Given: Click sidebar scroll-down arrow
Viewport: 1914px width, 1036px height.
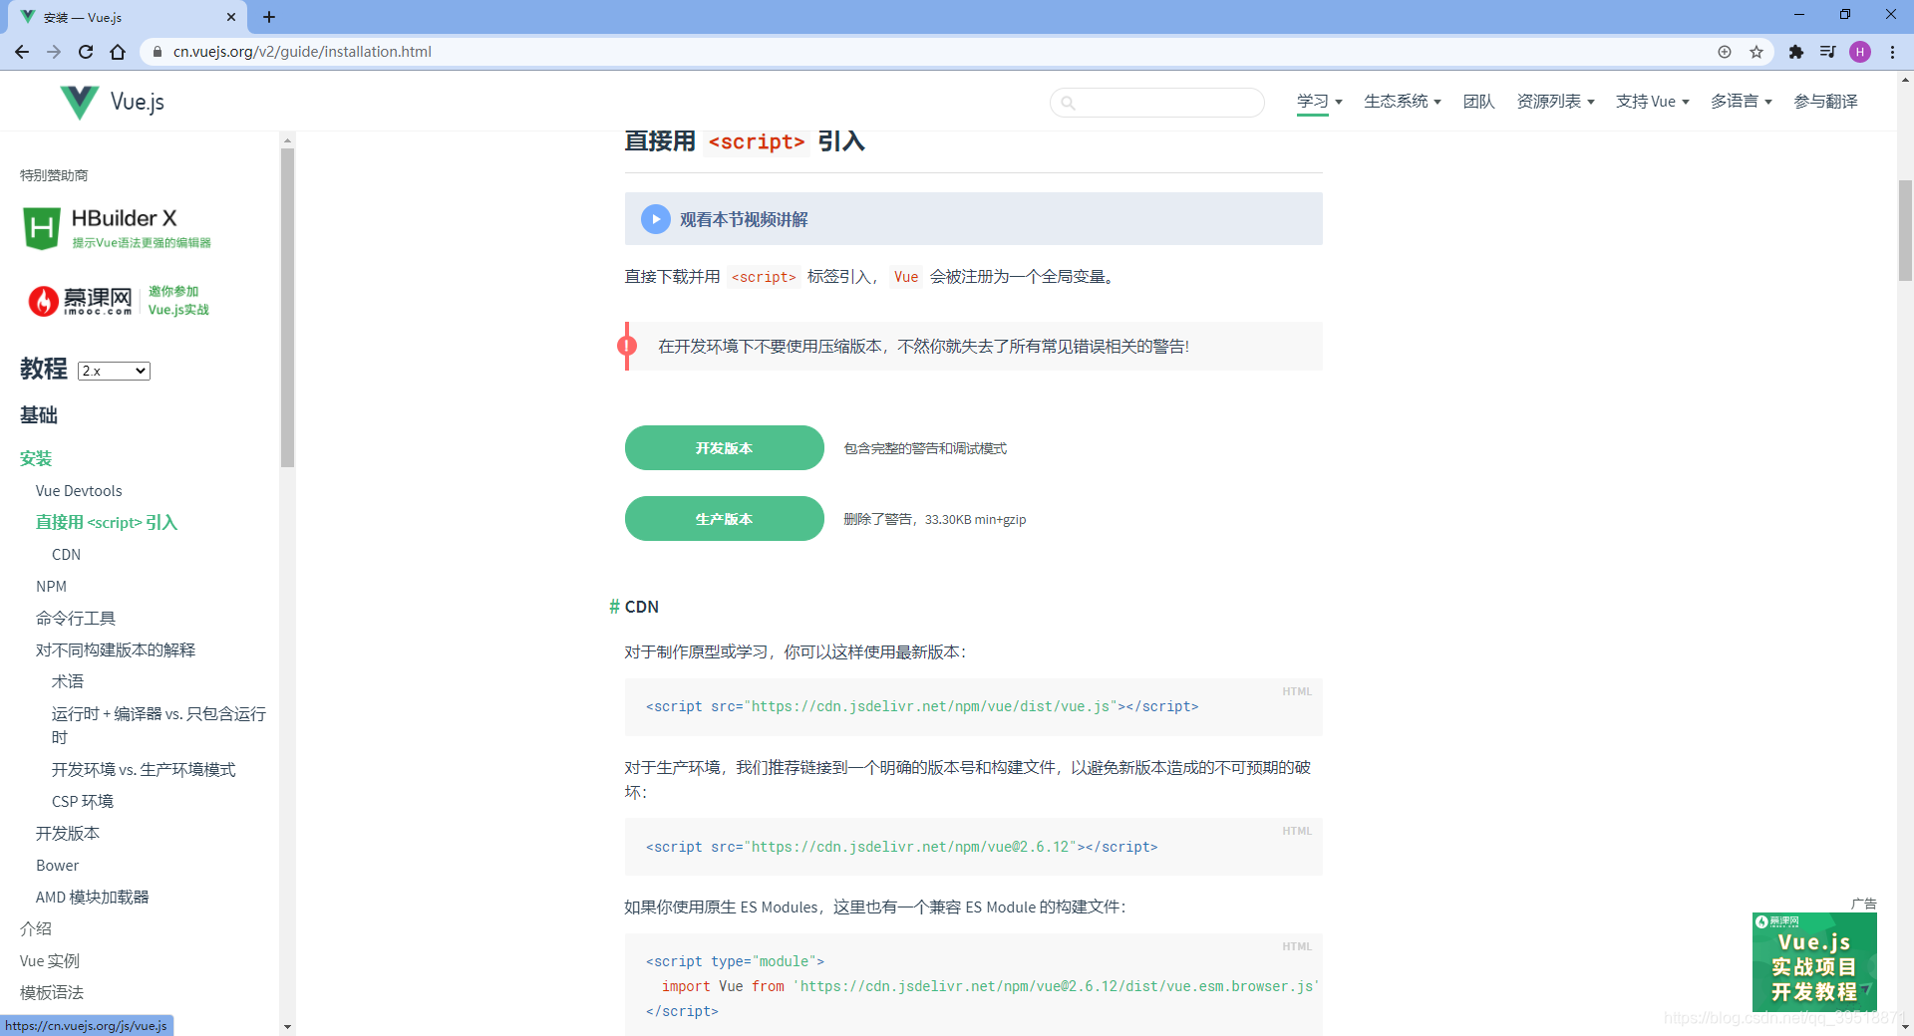Looking at the screenshot, I should 287,1027.
